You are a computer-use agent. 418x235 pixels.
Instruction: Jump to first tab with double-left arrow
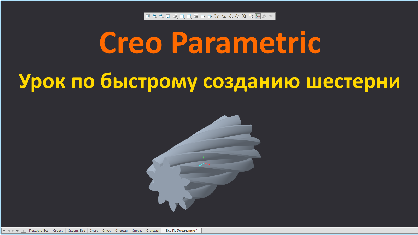[x=4, y=231]
